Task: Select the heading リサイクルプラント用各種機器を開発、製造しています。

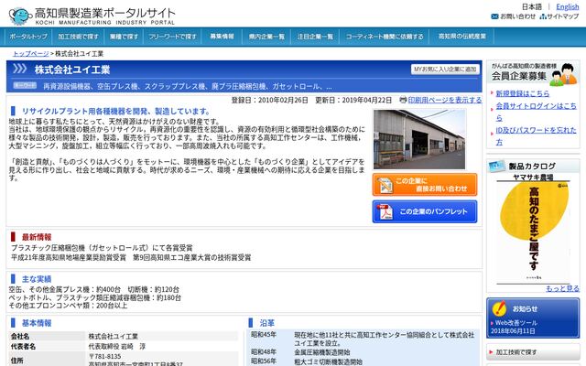Action: (116, 112)
